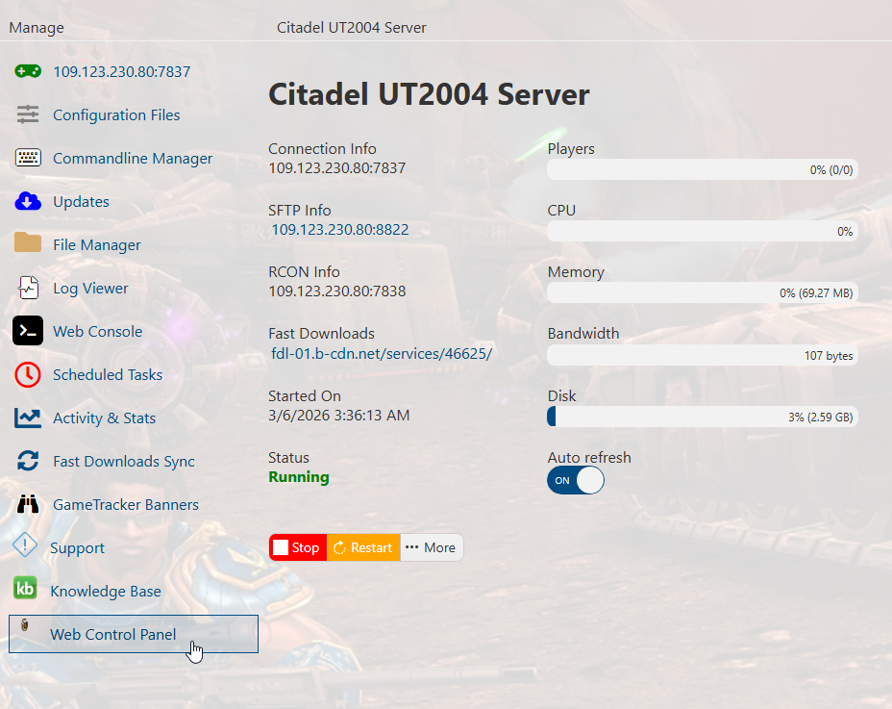
Task: Expand the More actions dropdown
Action: click(x=431, y=547)
